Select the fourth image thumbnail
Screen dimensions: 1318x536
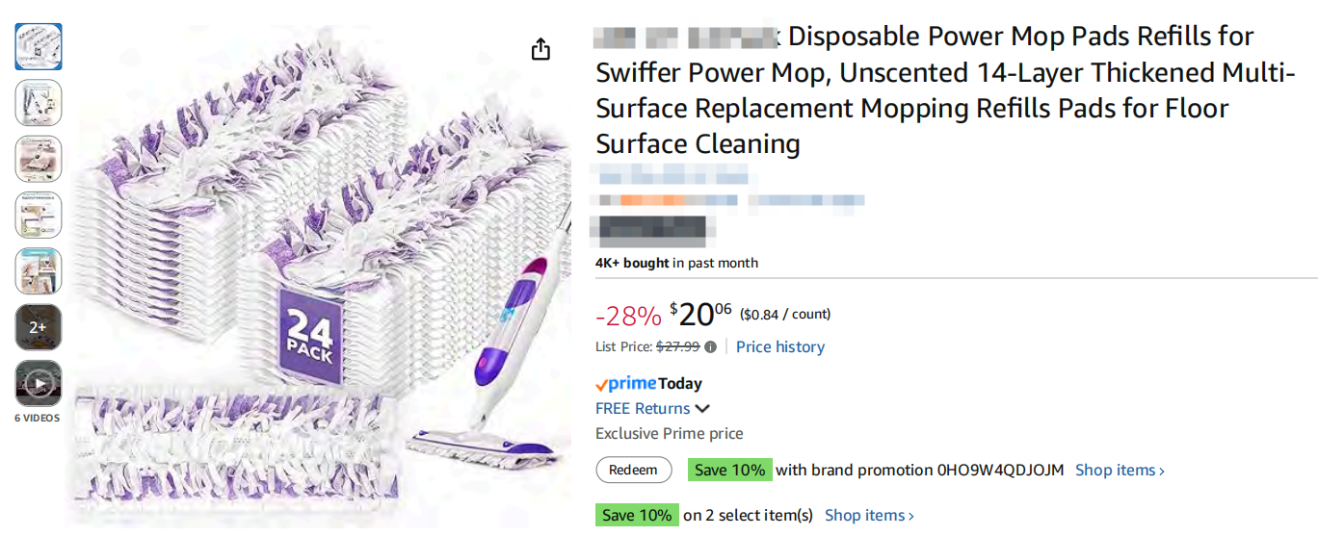pyautogui.click(x=39, y=216)
